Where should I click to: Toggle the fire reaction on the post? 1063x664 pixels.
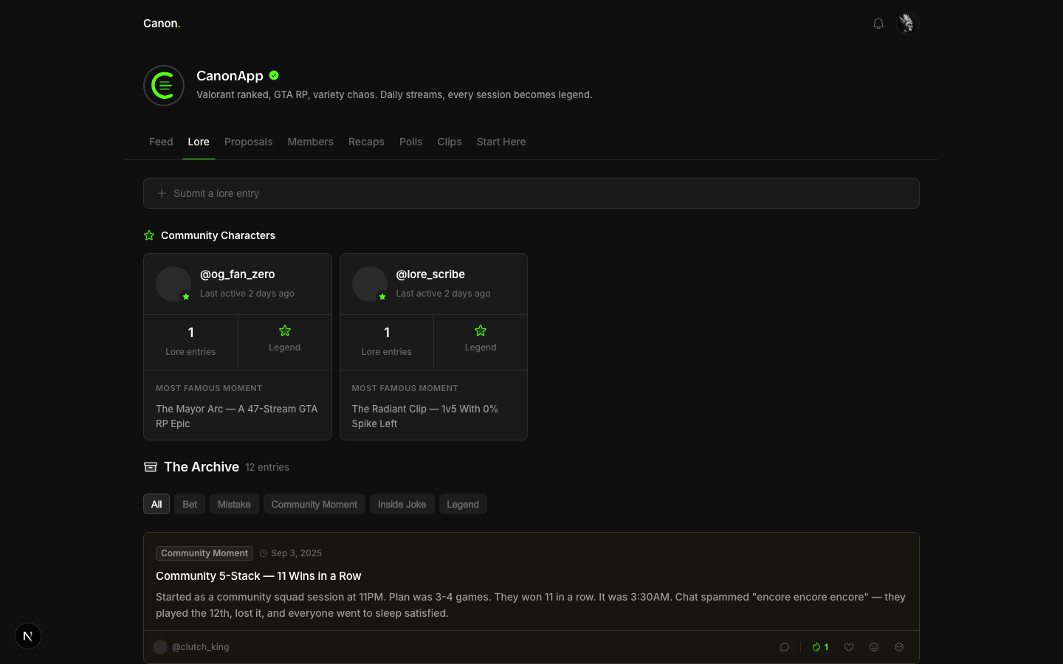(x=819, y=647)
